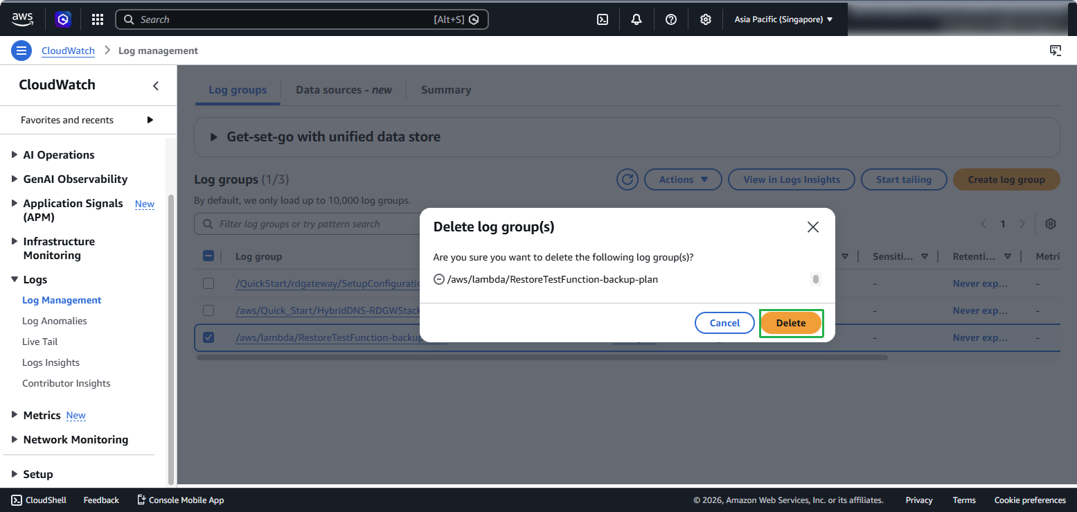The width and height of the screenshot is (1077, 512).
Task: Open table preferences gear icon
Action: (1051, 224)
